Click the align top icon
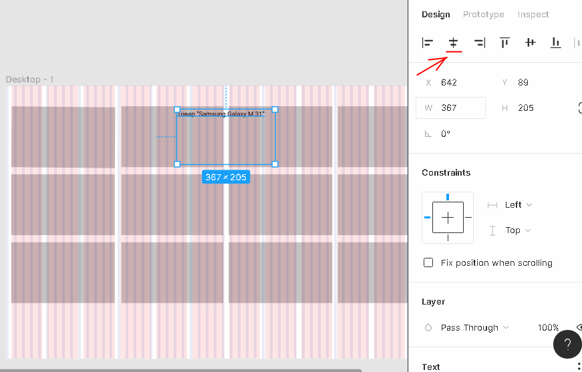 (504, 43)
